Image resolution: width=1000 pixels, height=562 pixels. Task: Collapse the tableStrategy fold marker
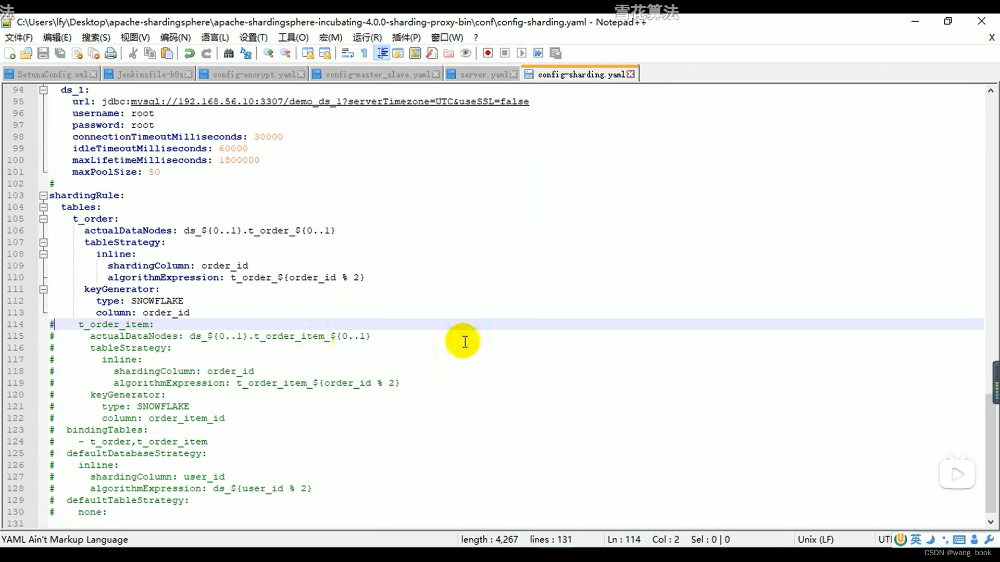pos(44,242)
